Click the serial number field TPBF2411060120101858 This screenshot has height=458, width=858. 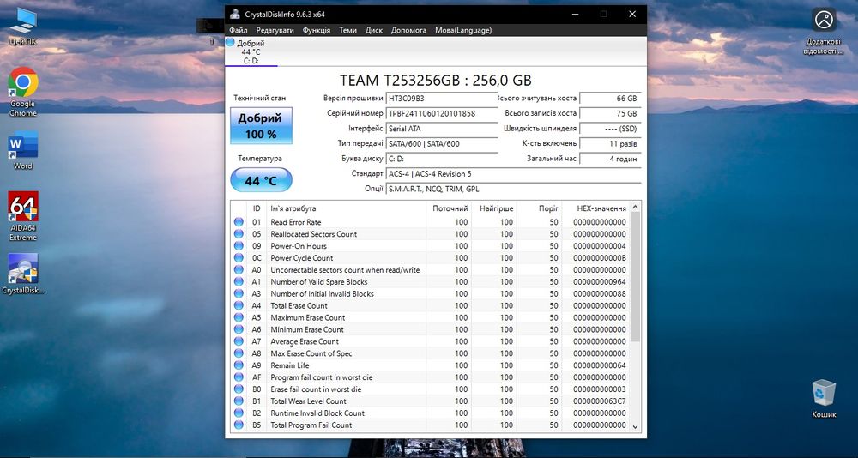pos(442,113)
